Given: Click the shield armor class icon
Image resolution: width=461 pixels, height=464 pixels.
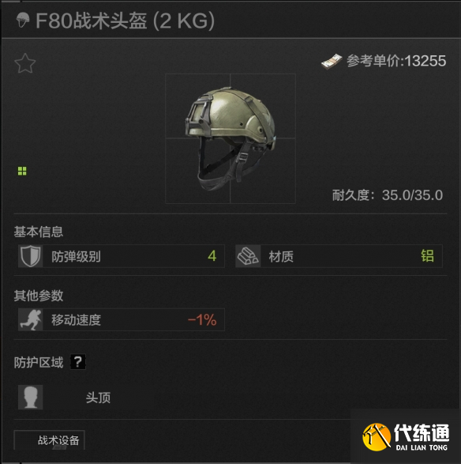Looking at the screenshot, I should tap(31, 256).
